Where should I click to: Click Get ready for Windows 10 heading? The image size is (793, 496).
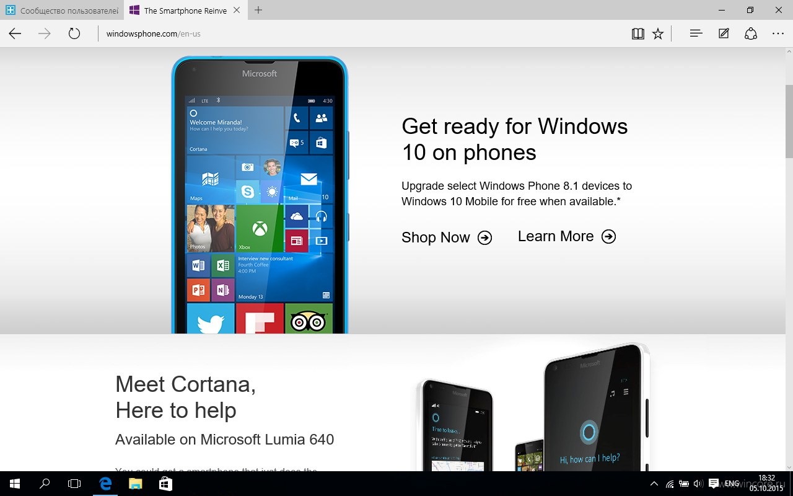tap(515, 139)
